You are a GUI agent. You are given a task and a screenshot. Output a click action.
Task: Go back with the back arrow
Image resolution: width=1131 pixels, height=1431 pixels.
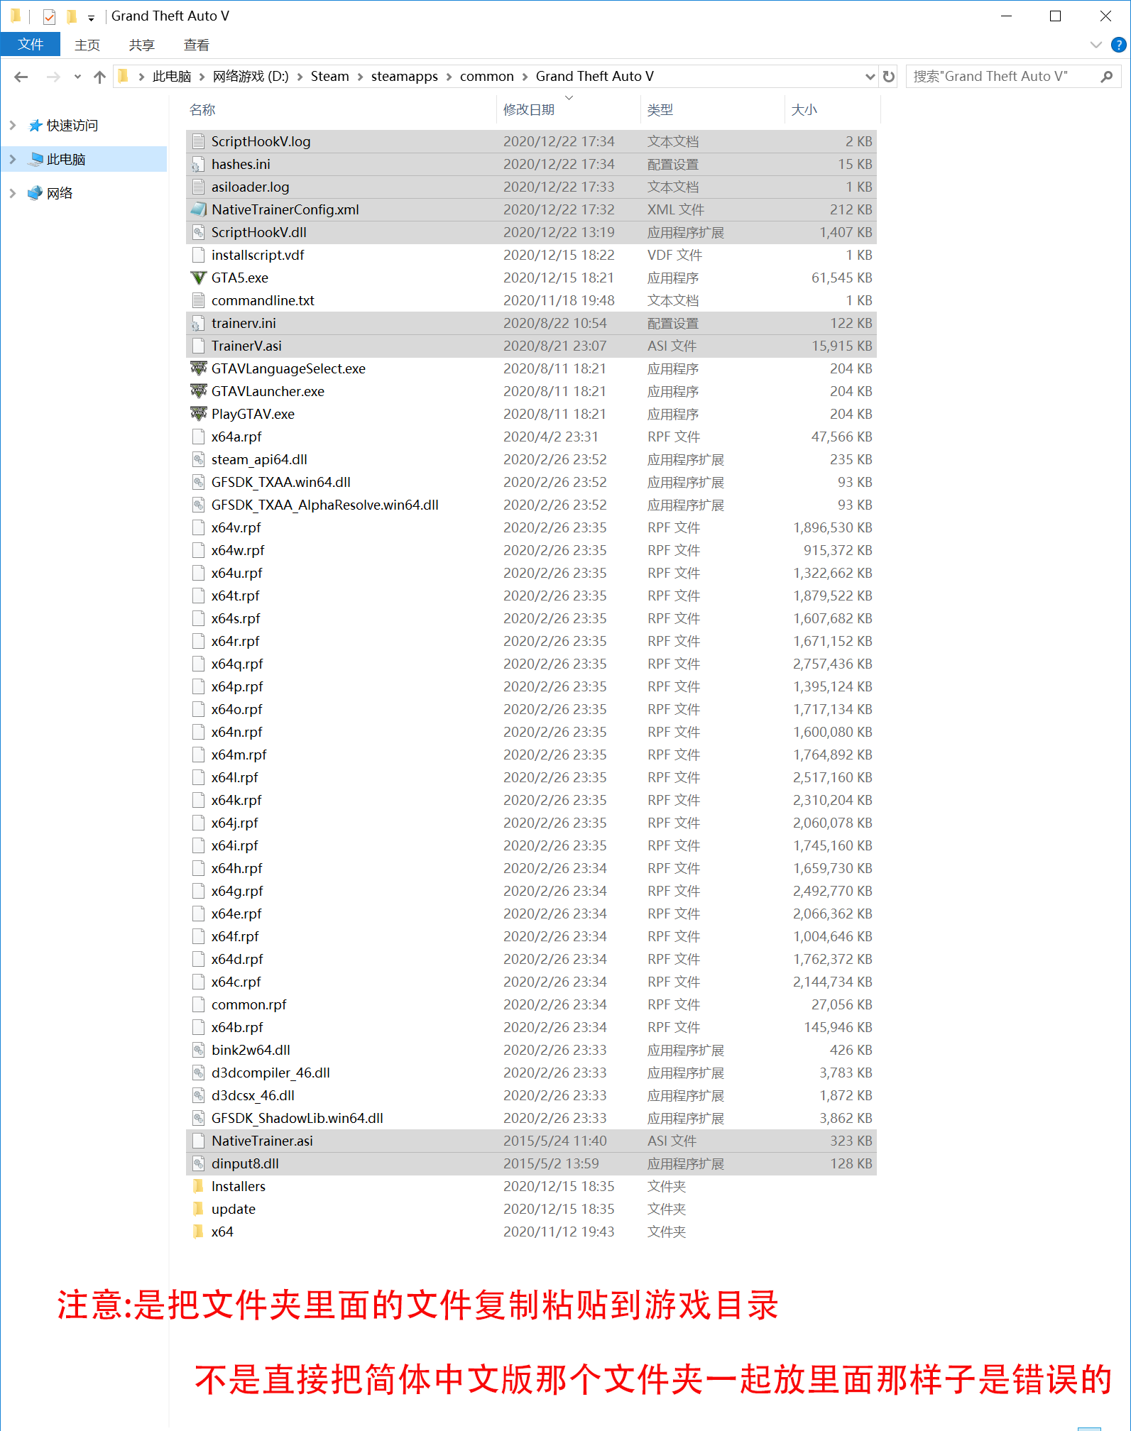click(x=21, y=77)
